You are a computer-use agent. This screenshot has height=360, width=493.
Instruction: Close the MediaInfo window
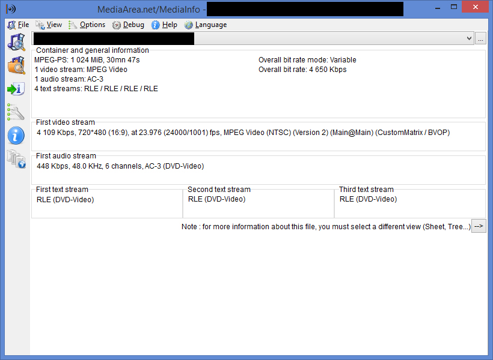tap(476, 7)
